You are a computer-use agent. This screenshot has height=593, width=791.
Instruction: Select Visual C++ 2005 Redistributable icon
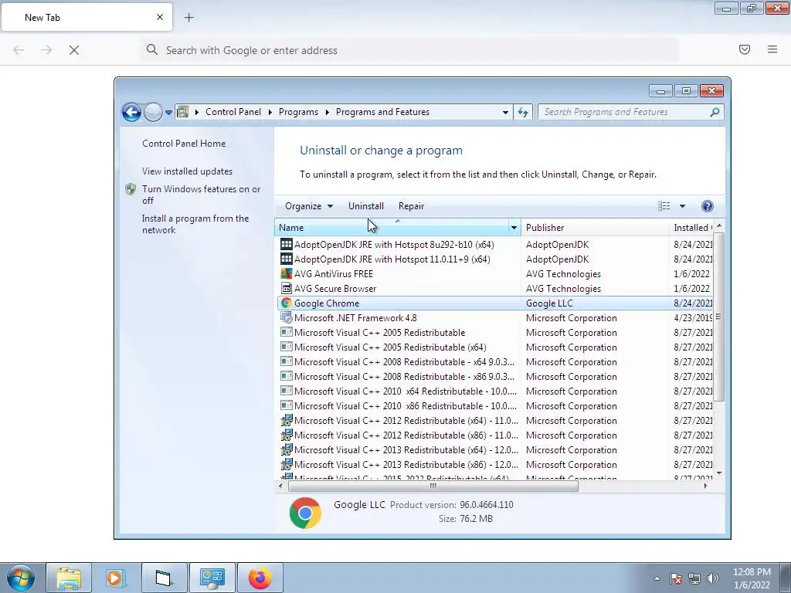coord(286,332)
